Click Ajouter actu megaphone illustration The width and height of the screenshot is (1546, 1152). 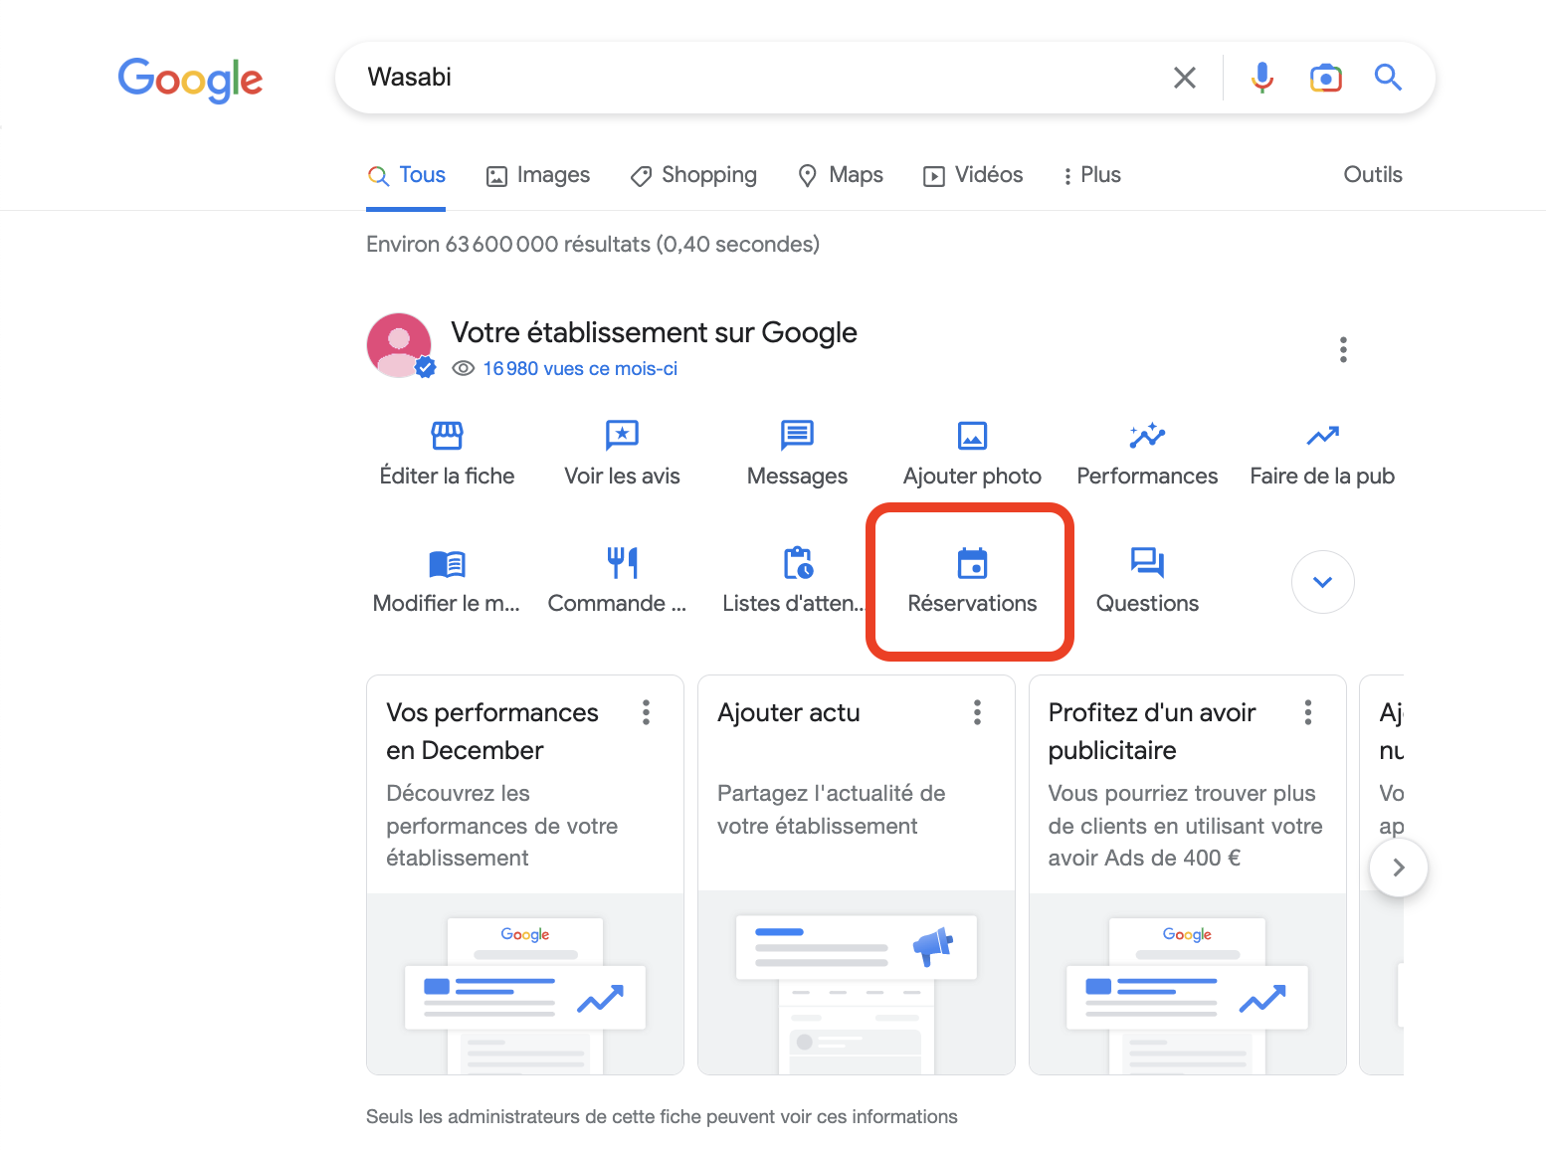pyautogui.click(x=857, y=984)
